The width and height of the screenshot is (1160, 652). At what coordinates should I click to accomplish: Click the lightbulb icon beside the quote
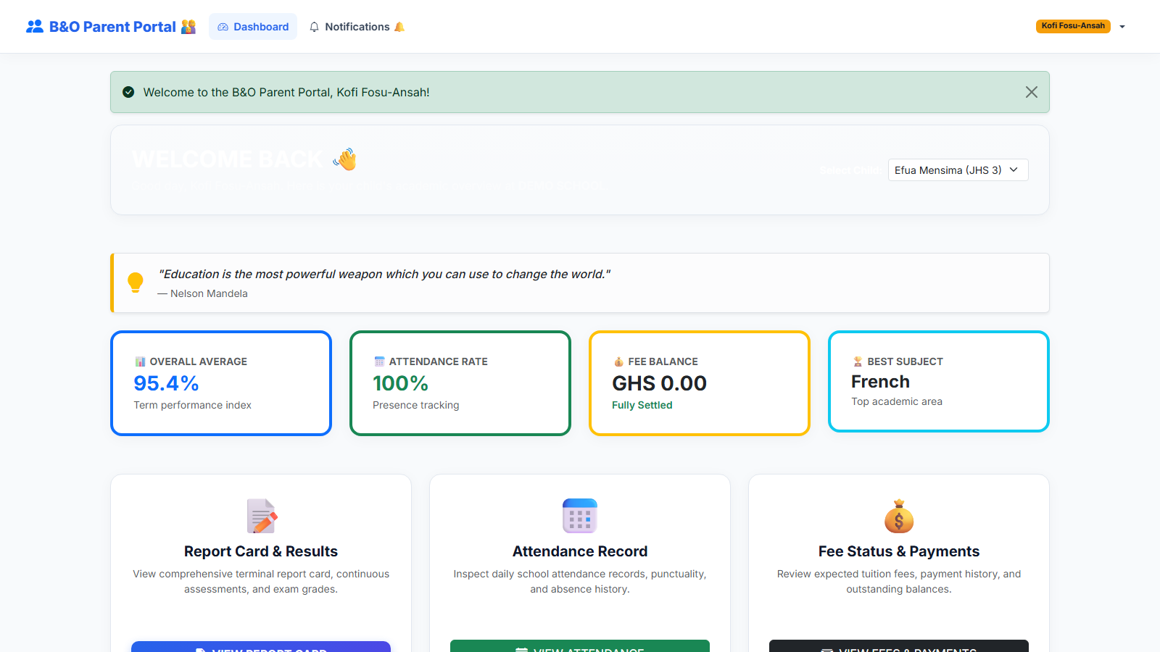136,283
